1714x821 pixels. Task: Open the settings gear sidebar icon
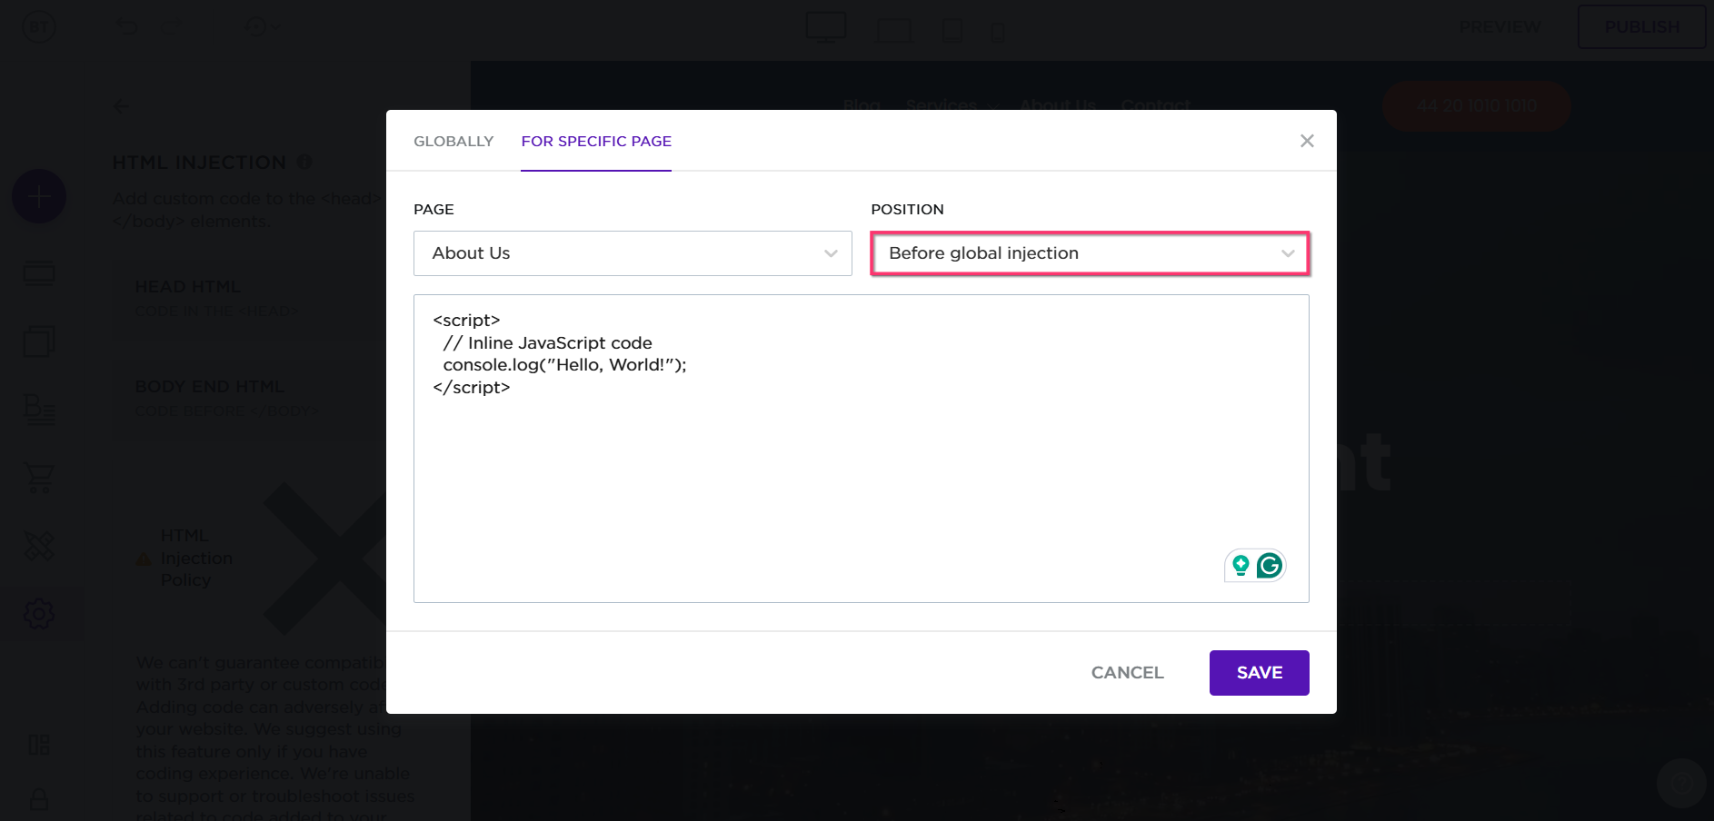[x=39, y=614]
